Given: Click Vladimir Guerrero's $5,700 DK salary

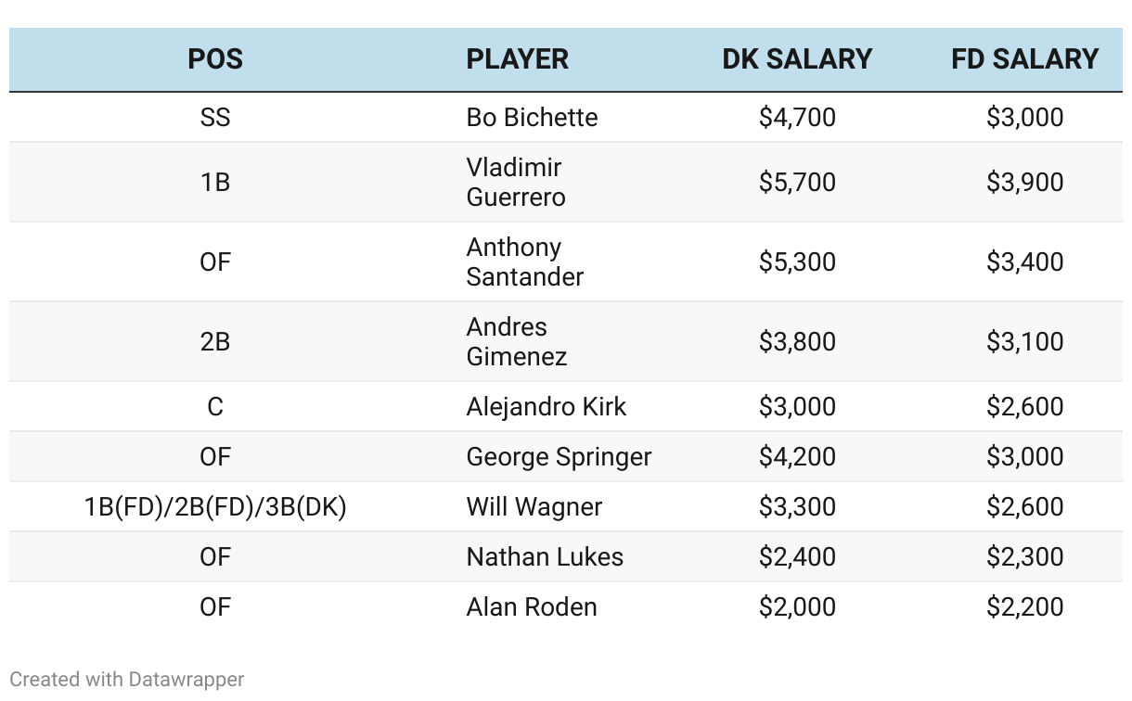Looking at the screenshot, I should (x=797, y=182).
